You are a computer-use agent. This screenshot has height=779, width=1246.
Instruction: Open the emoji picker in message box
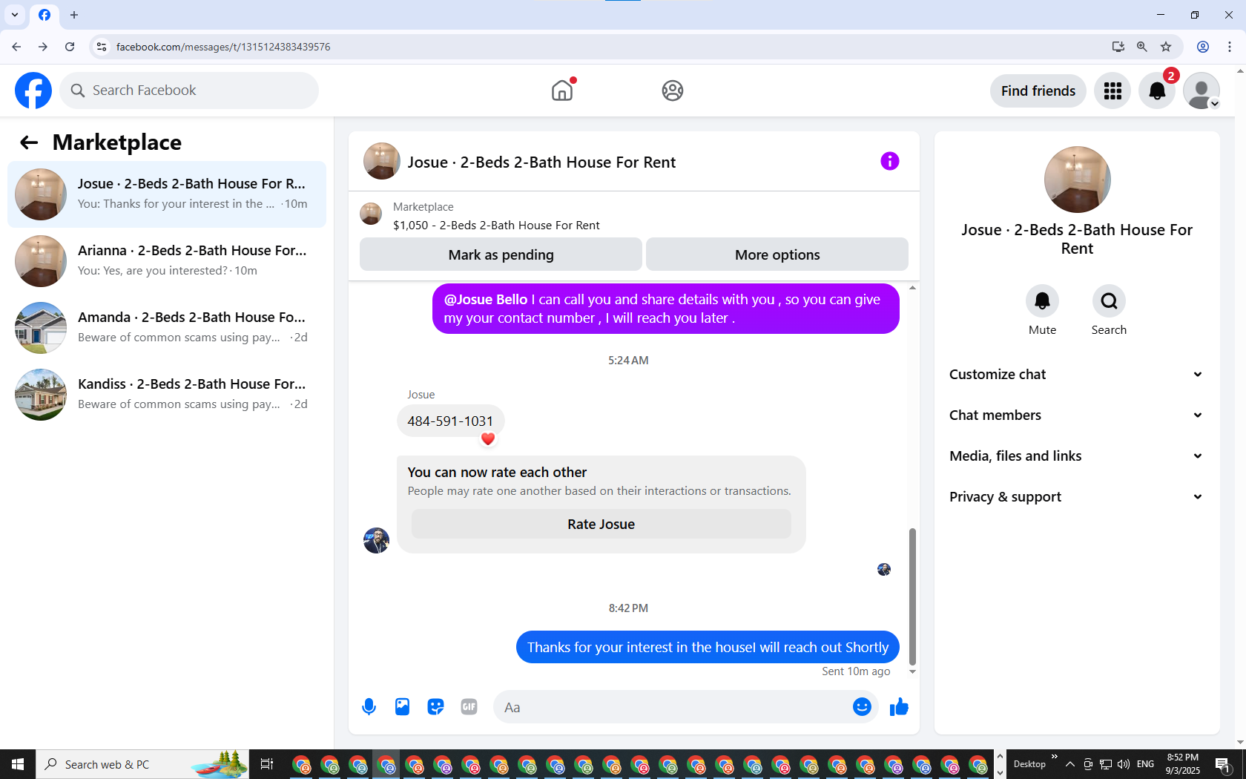coord(862,707)
